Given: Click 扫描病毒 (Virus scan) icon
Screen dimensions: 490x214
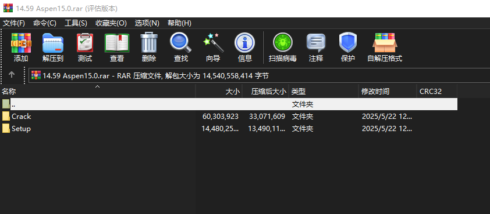Looking at the screenshot, I should point(282,43).
